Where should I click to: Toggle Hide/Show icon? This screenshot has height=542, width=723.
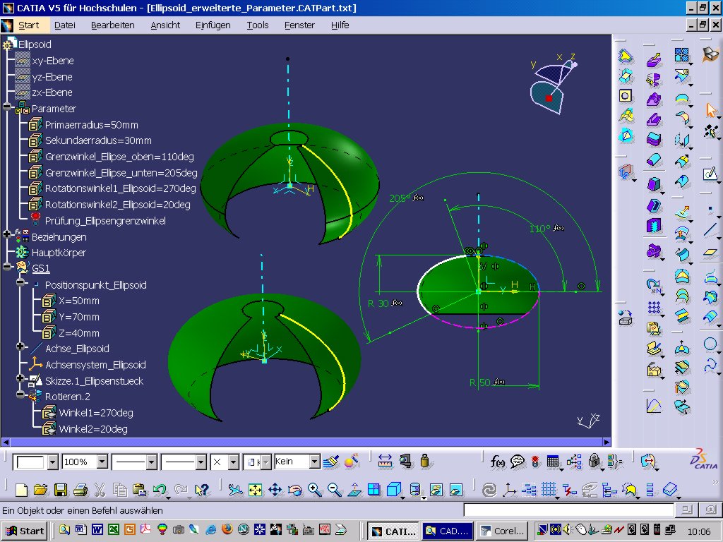(x=436, y=490)
